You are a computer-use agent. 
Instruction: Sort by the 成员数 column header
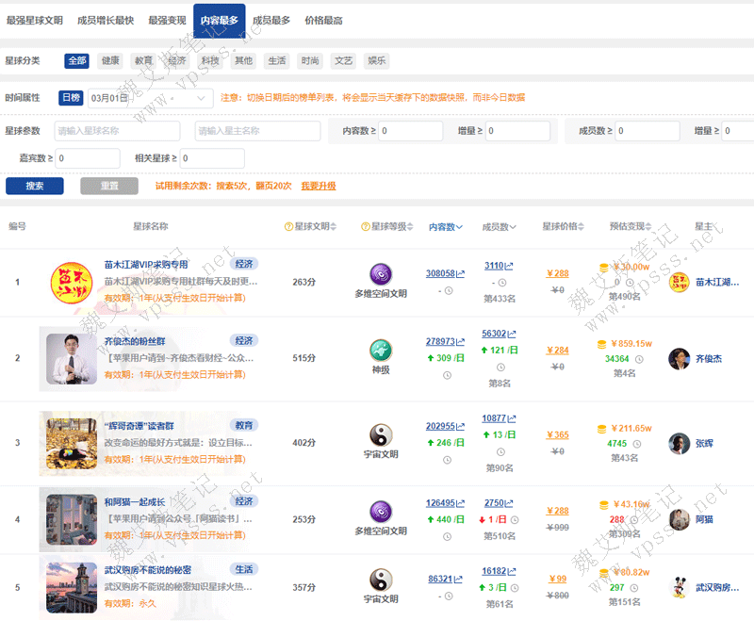498,227
